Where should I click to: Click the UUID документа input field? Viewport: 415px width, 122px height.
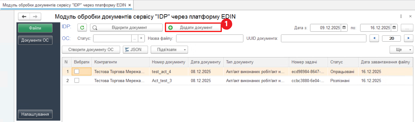(x=323, y=38)
